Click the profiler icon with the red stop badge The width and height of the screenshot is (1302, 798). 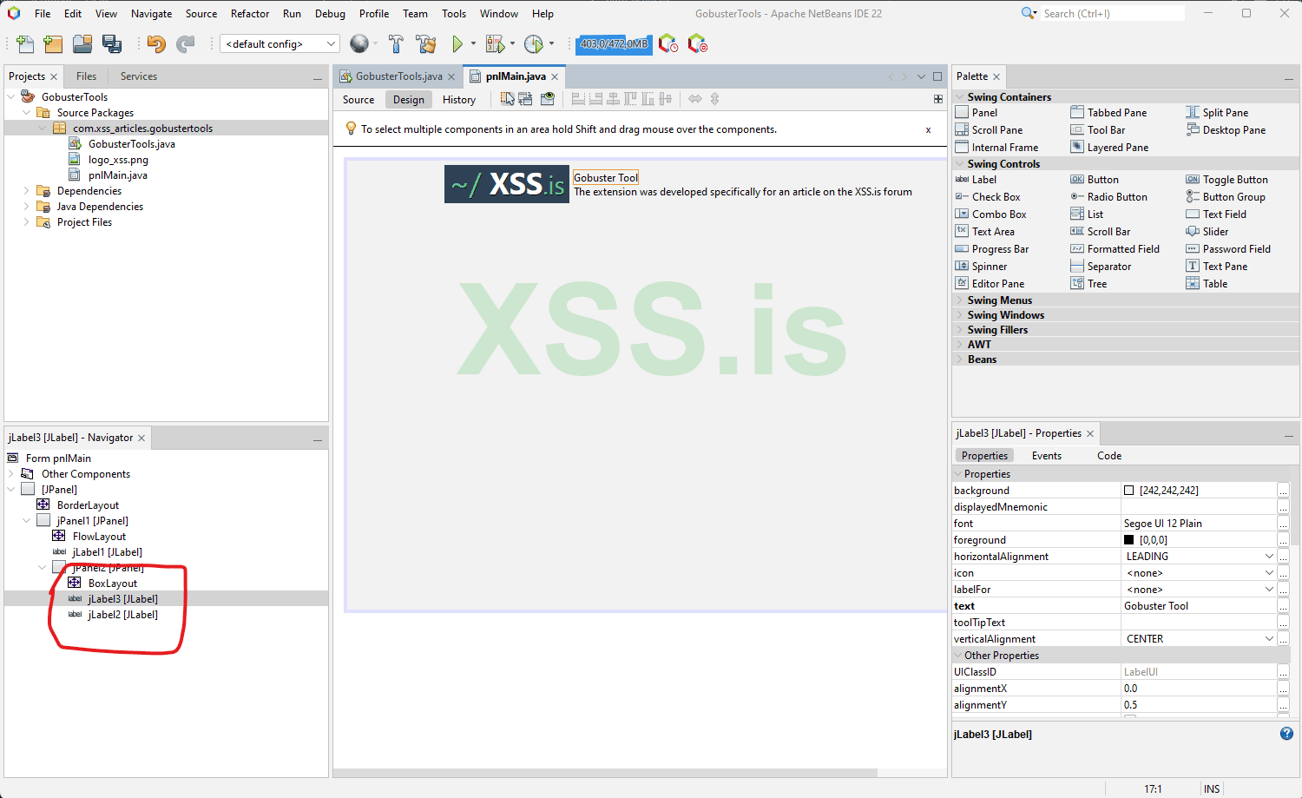pos(697,43)
